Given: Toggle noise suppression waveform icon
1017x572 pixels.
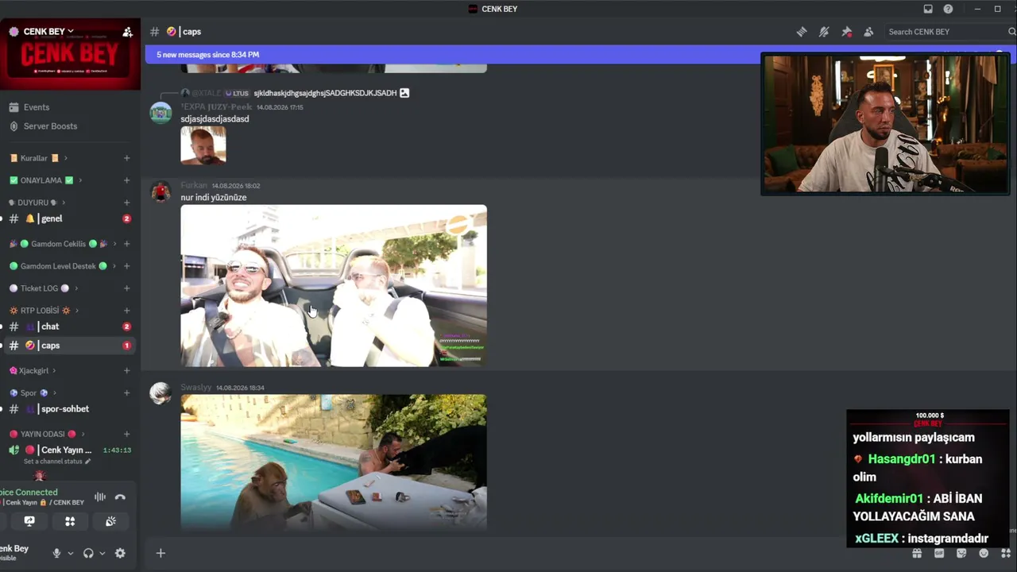Looking at the screenshot, I should (x=100, y=497).
